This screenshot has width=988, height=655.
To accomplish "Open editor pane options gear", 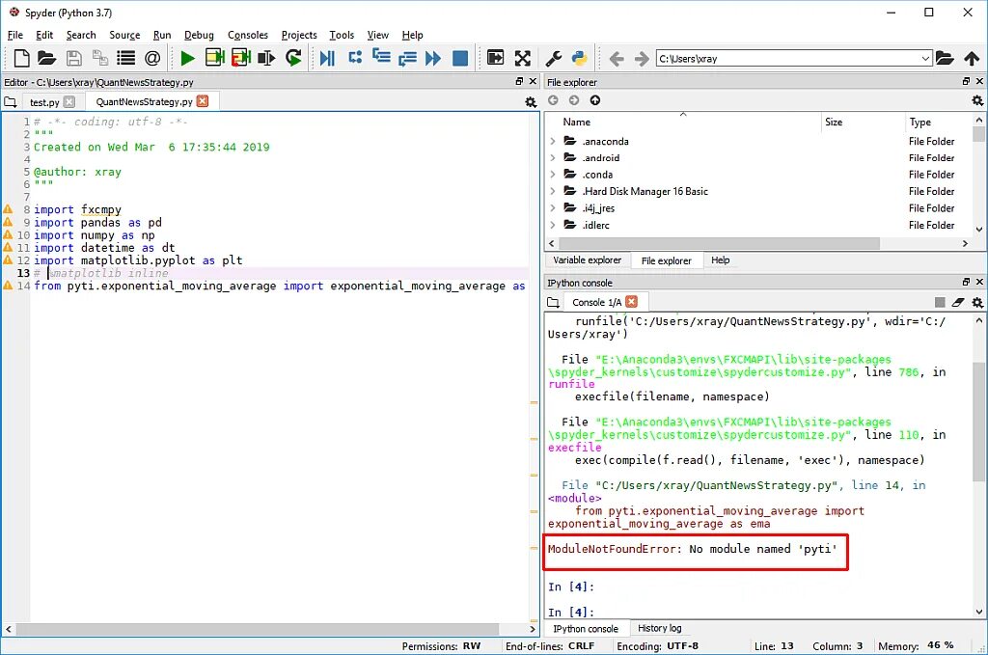I will (x=531, y=102).
